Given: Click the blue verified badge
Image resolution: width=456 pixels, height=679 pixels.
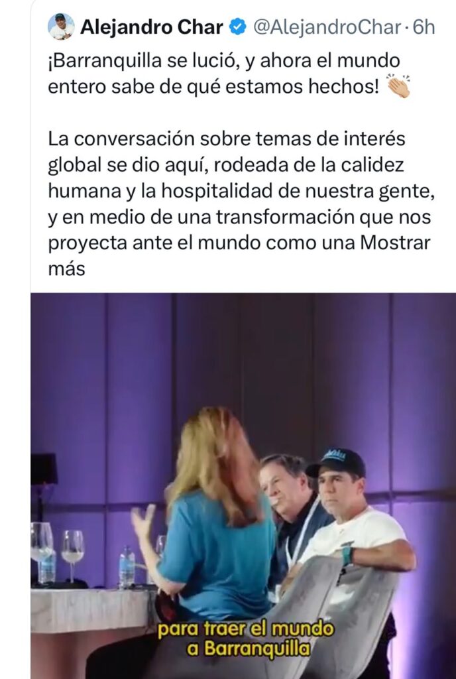Looking at the screenshot, I should coord(237,27).
